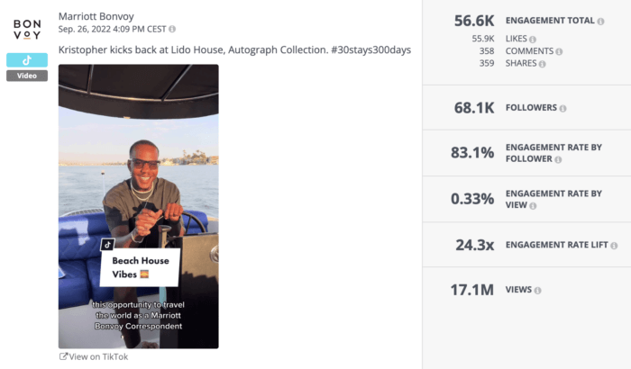Open the TikTok video thumbnail
This screenshot has height=369, width=631.
(138, 206)
